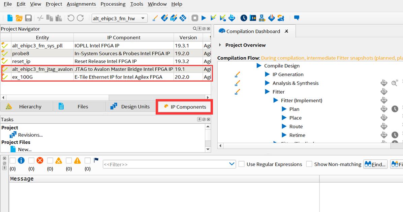
Task: Open the message Filter dropdown arrow
Action: coord(231,164)
